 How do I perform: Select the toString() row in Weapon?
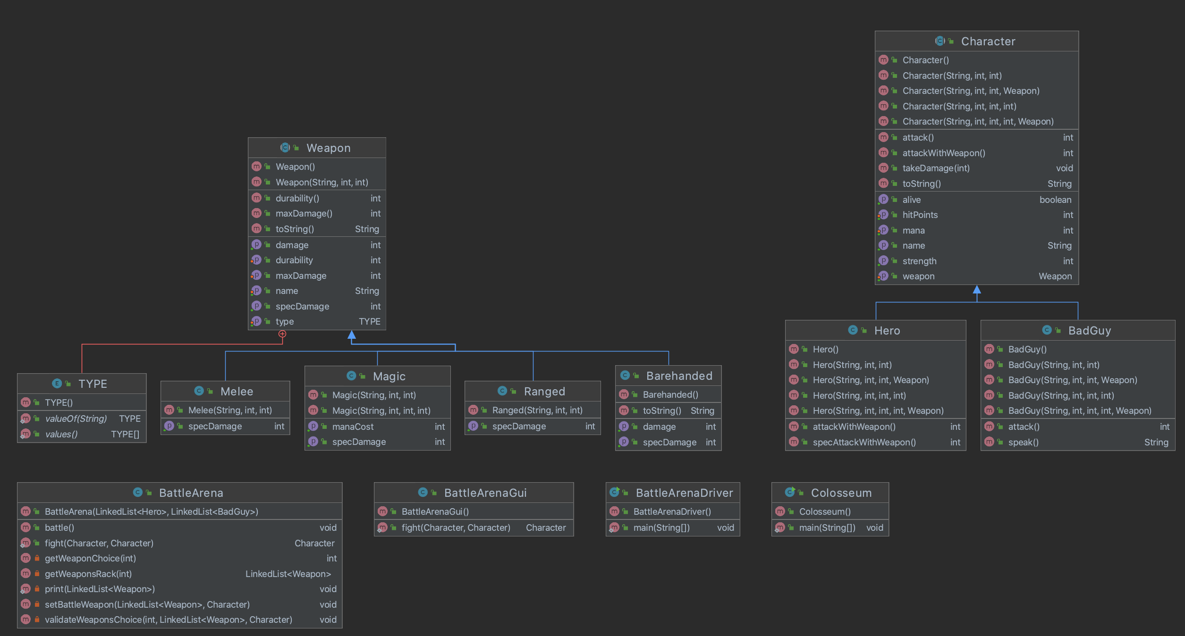pos(295,229)
